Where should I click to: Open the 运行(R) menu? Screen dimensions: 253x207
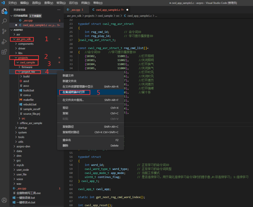point(73,3)
